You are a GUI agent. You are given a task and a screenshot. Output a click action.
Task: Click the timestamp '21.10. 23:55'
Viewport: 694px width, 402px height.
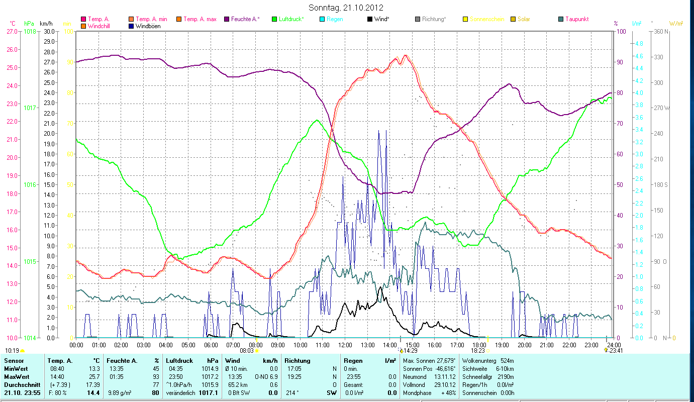pyautogui.click(x=22, y=392)
